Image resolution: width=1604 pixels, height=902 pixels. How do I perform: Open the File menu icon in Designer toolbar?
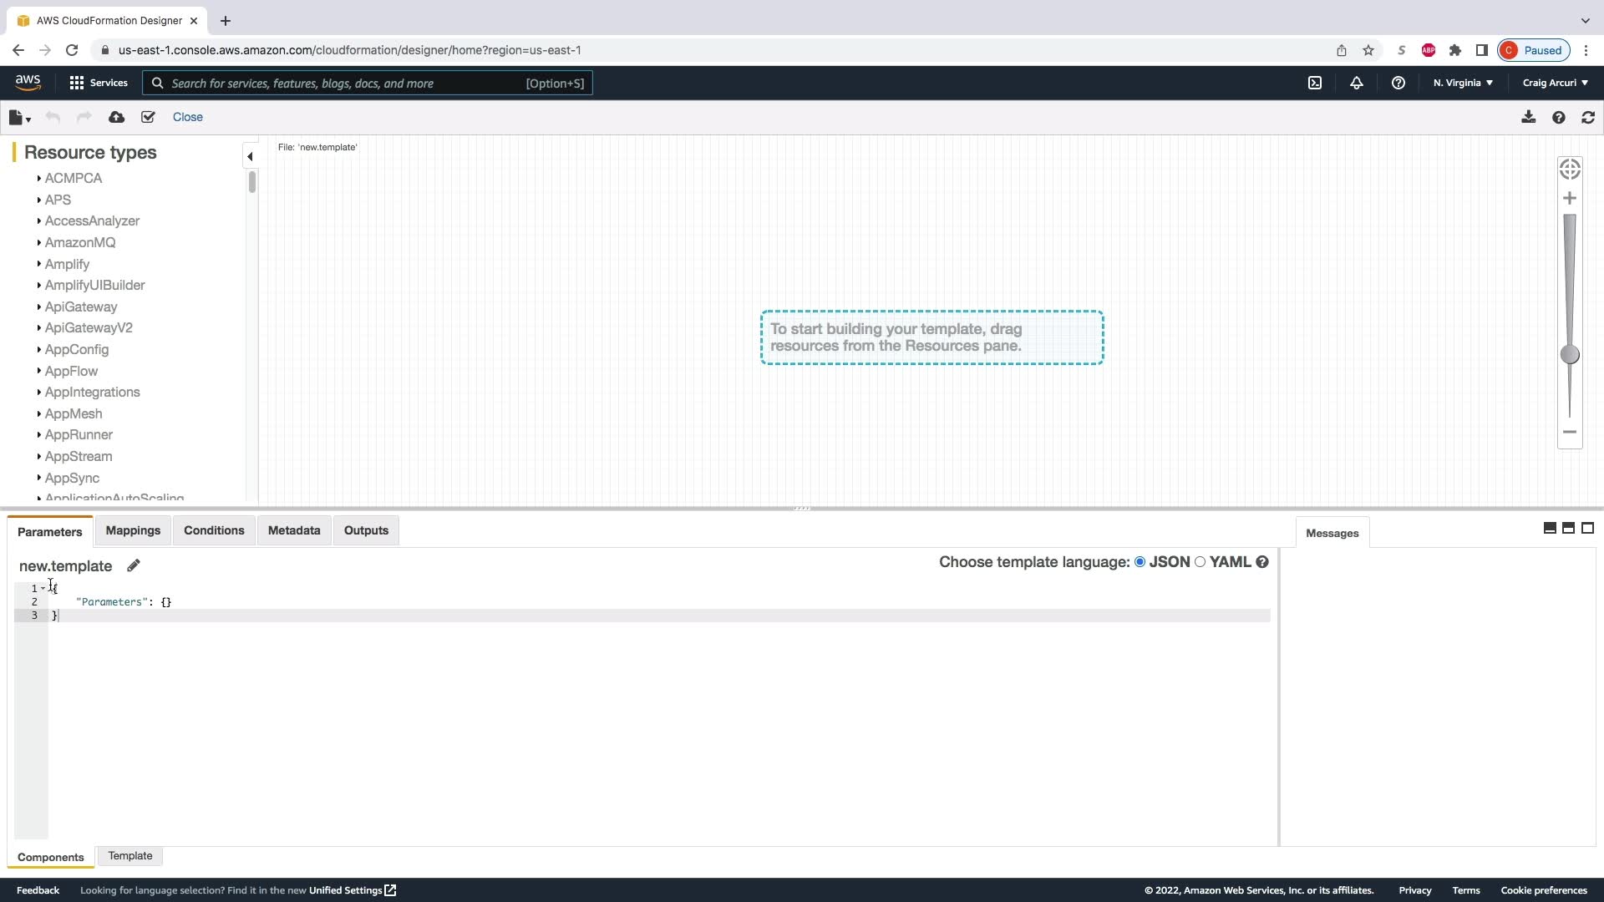[x=18, y=118]
